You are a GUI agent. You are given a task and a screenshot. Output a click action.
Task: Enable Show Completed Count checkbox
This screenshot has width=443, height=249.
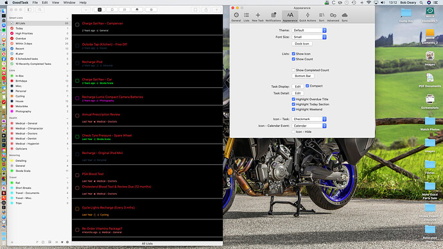point(293,70)
